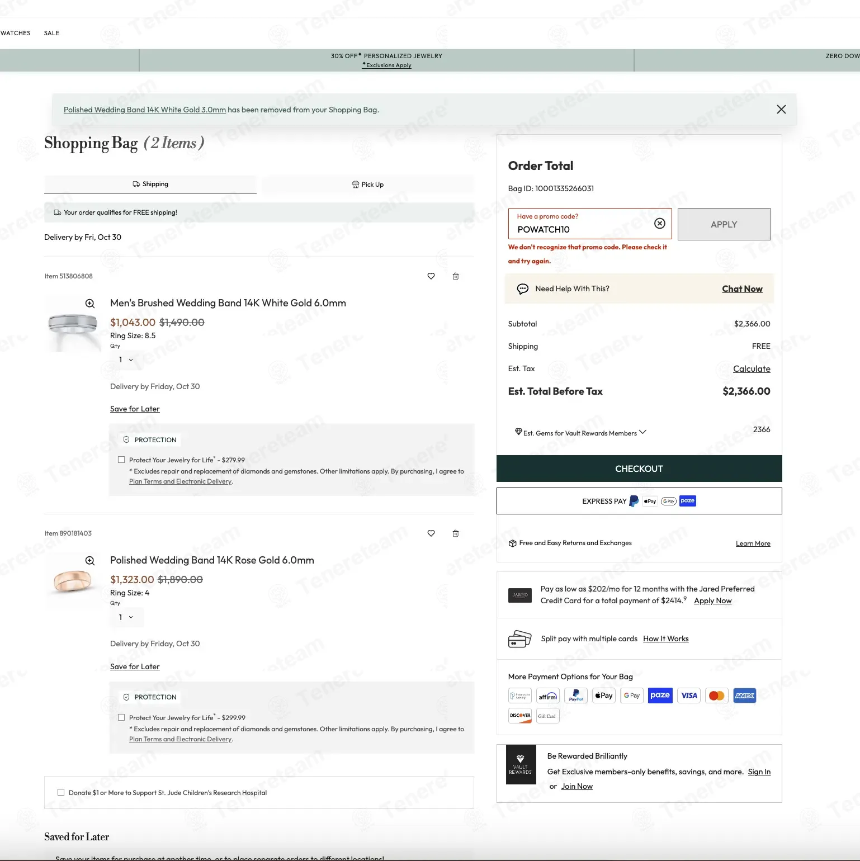This screenshot has height=861, width=860.
Task: Open the WATCHES menu
Action: pyautogui.click(x=16, y=33)
